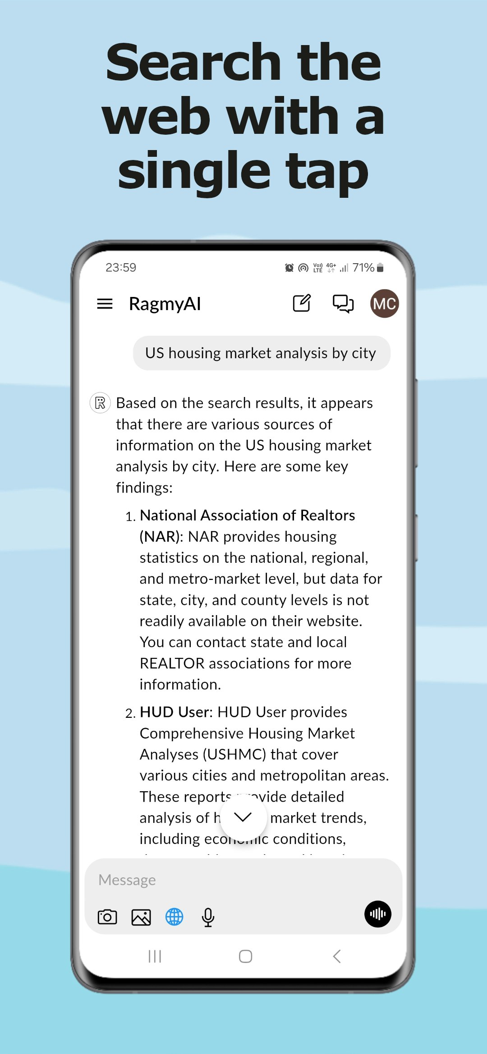Tap the alarm status bar icon
Screen dimensions: 487x1054
click(x=289, y=268)
